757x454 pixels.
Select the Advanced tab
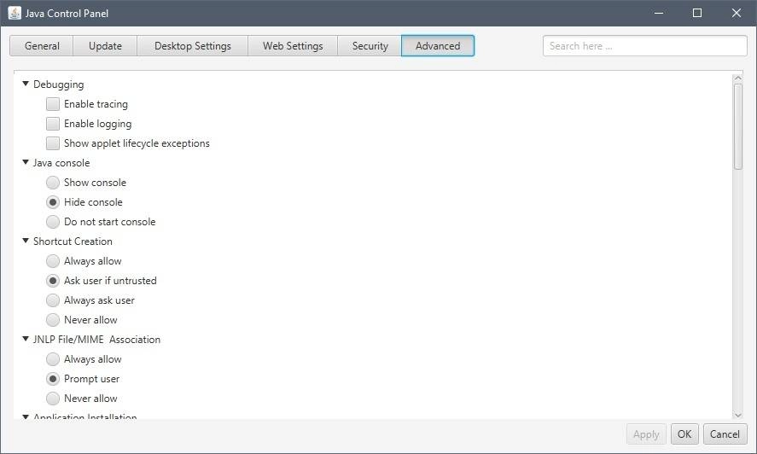pyautogui.click(x=438, y=46)
